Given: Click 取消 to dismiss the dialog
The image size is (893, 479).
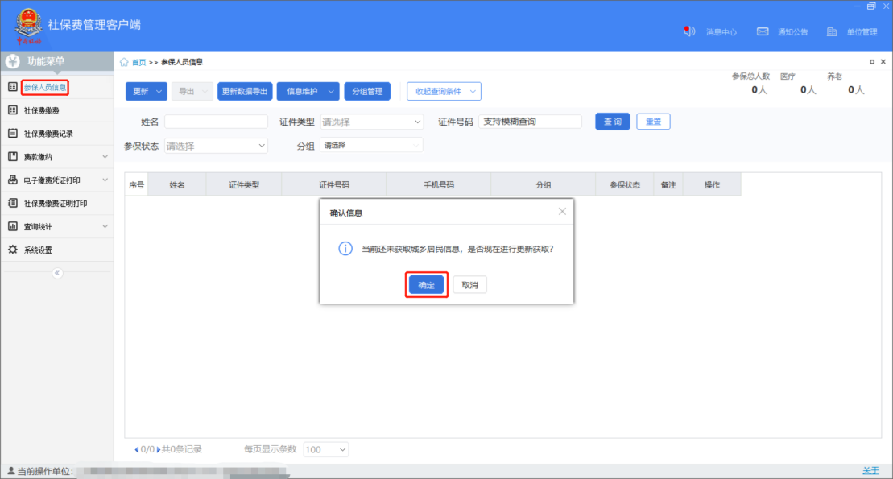Looking at the screenshot, I should pyautogui.click(x=469, y=285).
